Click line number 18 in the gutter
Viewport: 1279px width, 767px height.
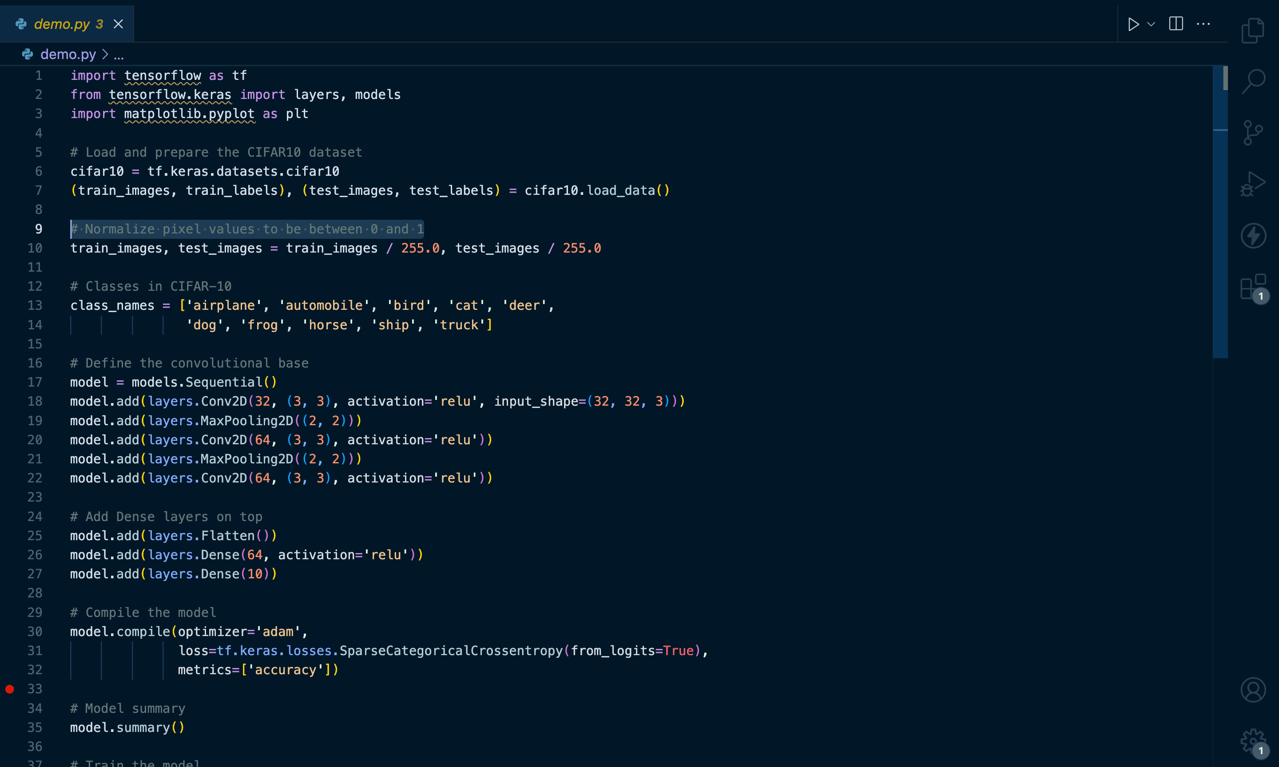(35, 402)
